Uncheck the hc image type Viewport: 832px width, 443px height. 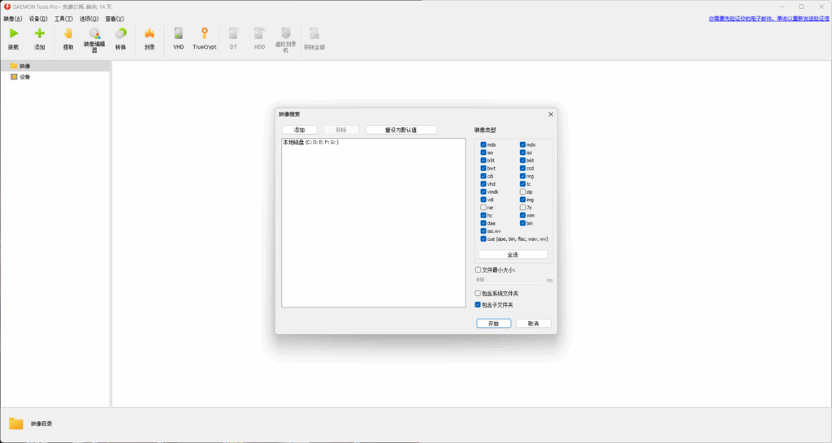coord(483,216)
